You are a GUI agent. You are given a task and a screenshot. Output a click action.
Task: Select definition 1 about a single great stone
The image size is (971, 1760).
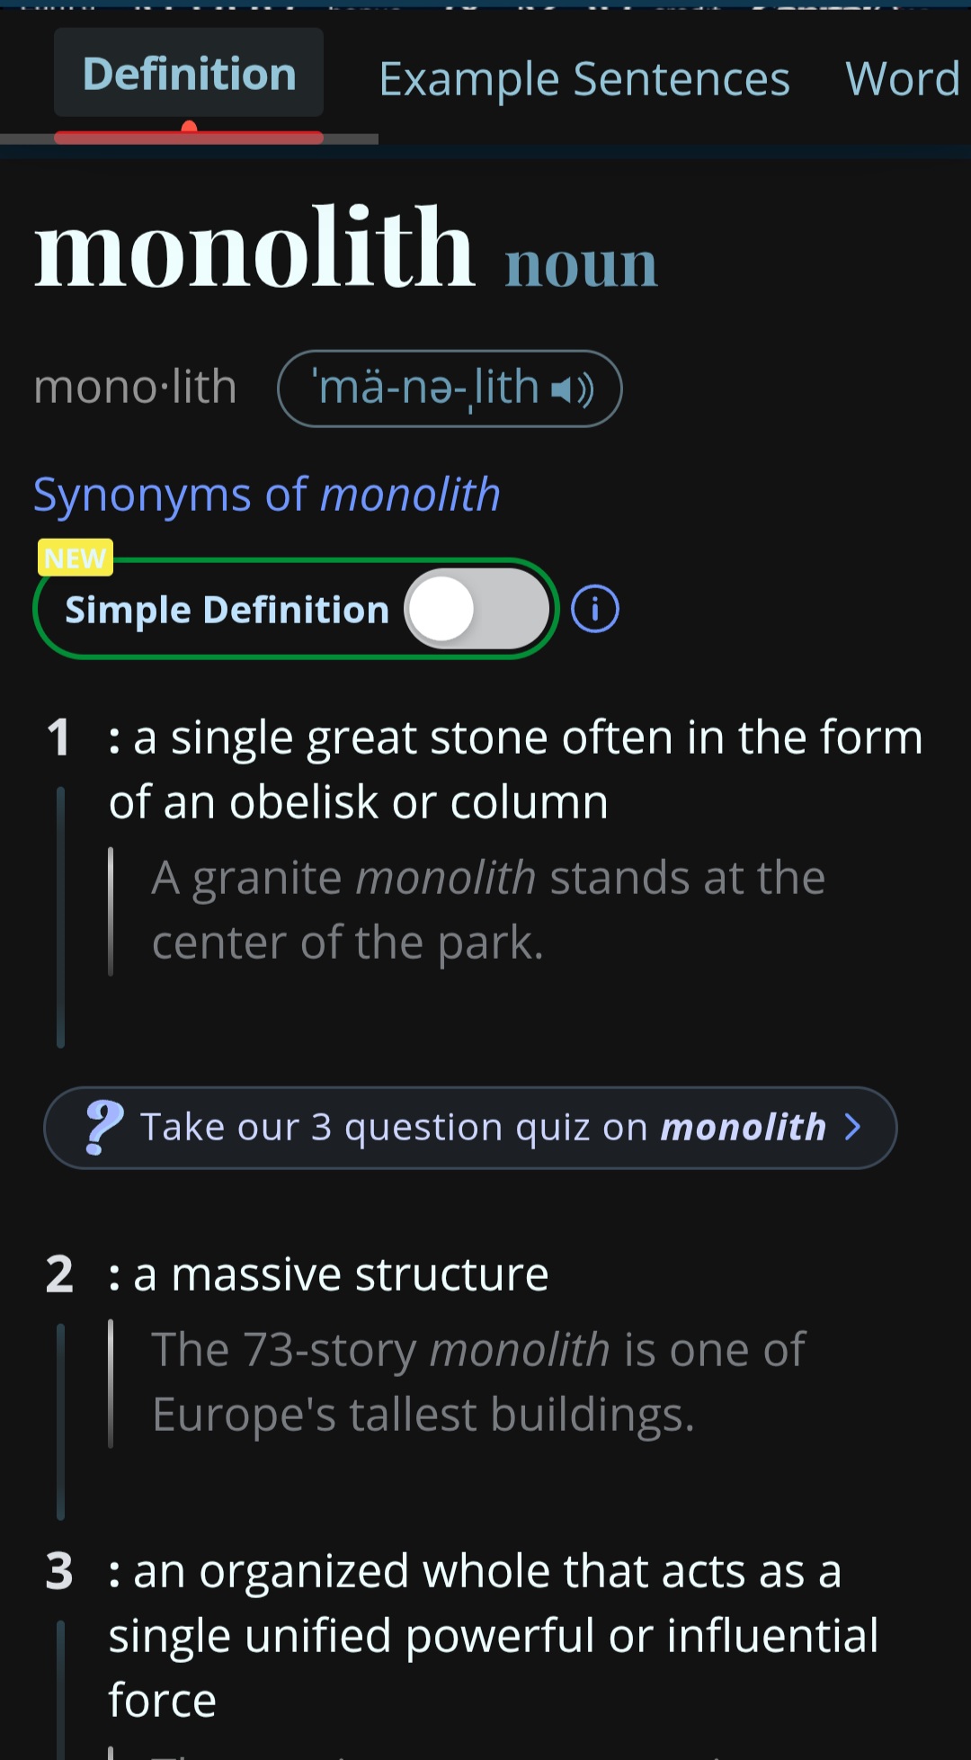pyautogui.click(x=516, y=769)
